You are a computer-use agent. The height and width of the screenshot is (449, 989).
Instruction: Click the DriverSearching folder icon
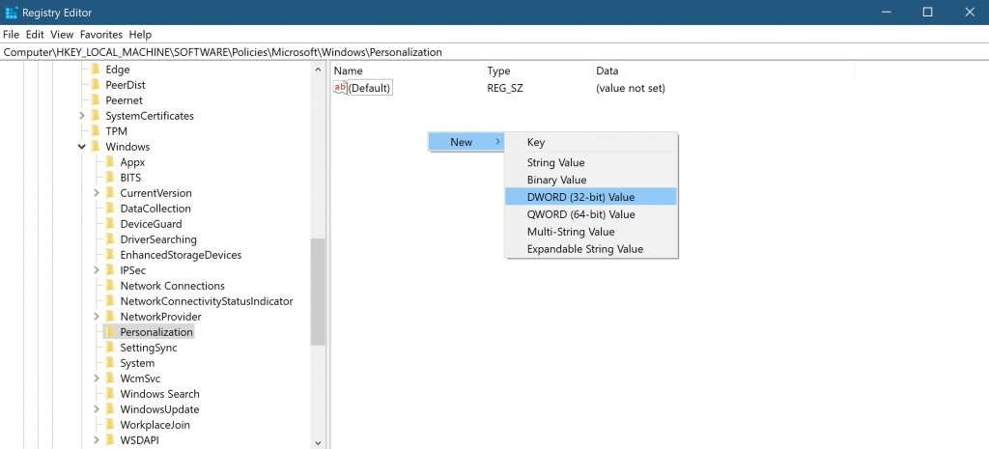coord(110,239)
